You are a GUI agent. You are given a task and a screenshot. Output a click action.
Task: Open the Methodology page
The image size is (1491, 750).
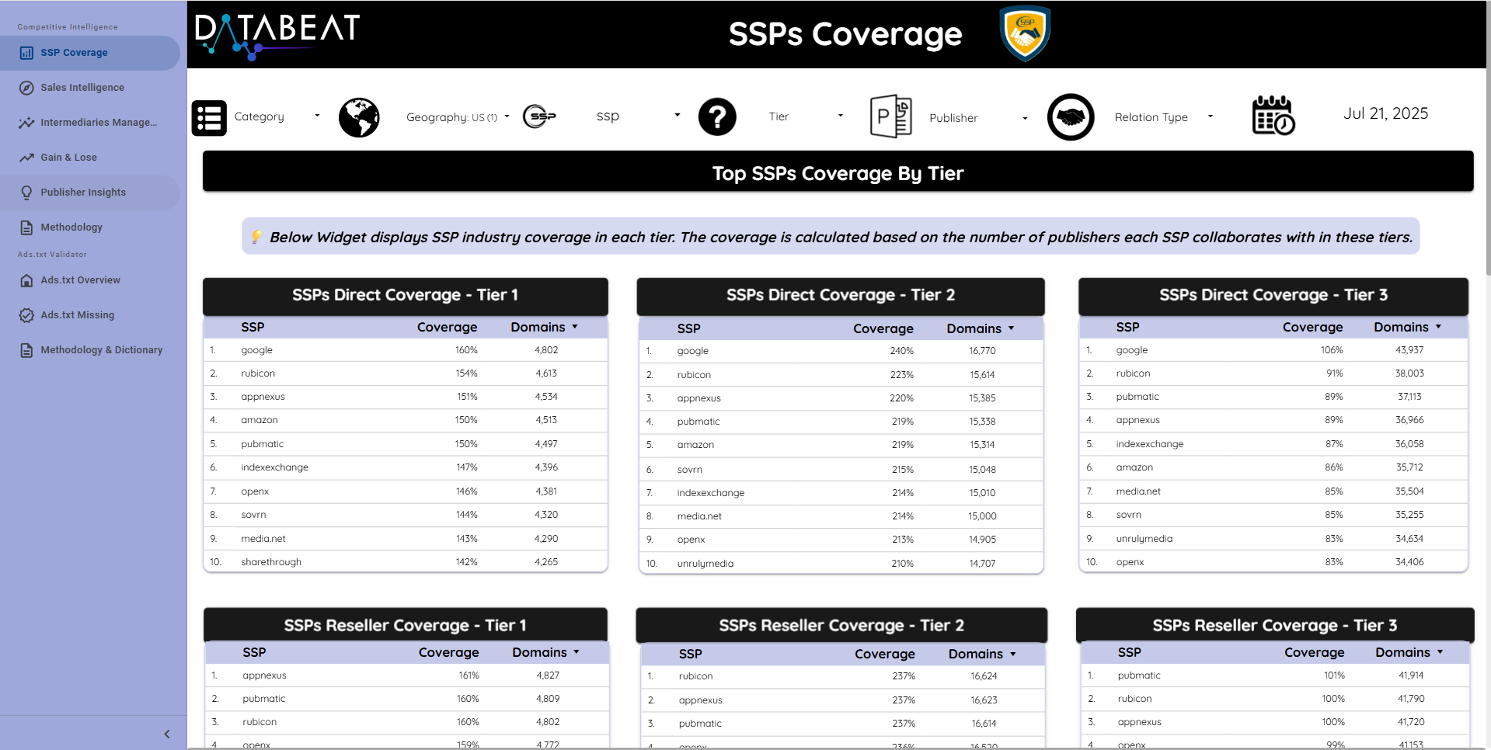click(x=90, y=227)
